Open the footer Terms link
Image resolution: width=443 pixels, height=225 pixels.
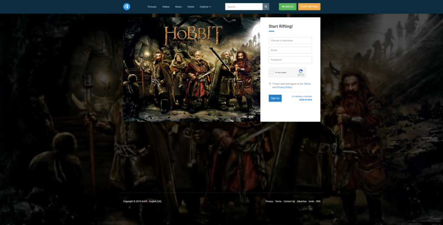[x=278, y=201]
